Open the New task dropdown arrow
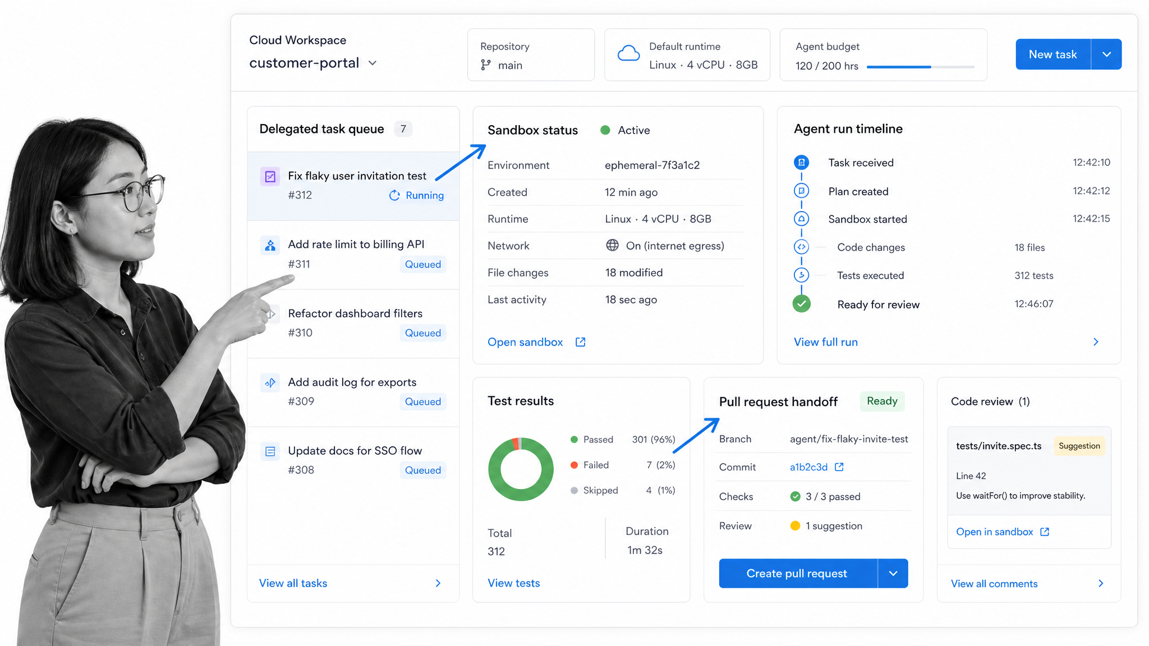This screenshot has width=1149, height=646. tap(1106, 54)
